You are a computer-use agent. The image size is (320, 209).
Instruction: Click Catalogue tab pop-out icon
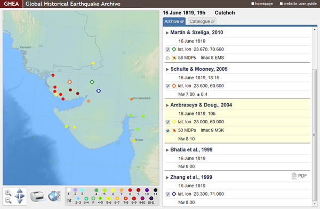(x=213, y=21)
